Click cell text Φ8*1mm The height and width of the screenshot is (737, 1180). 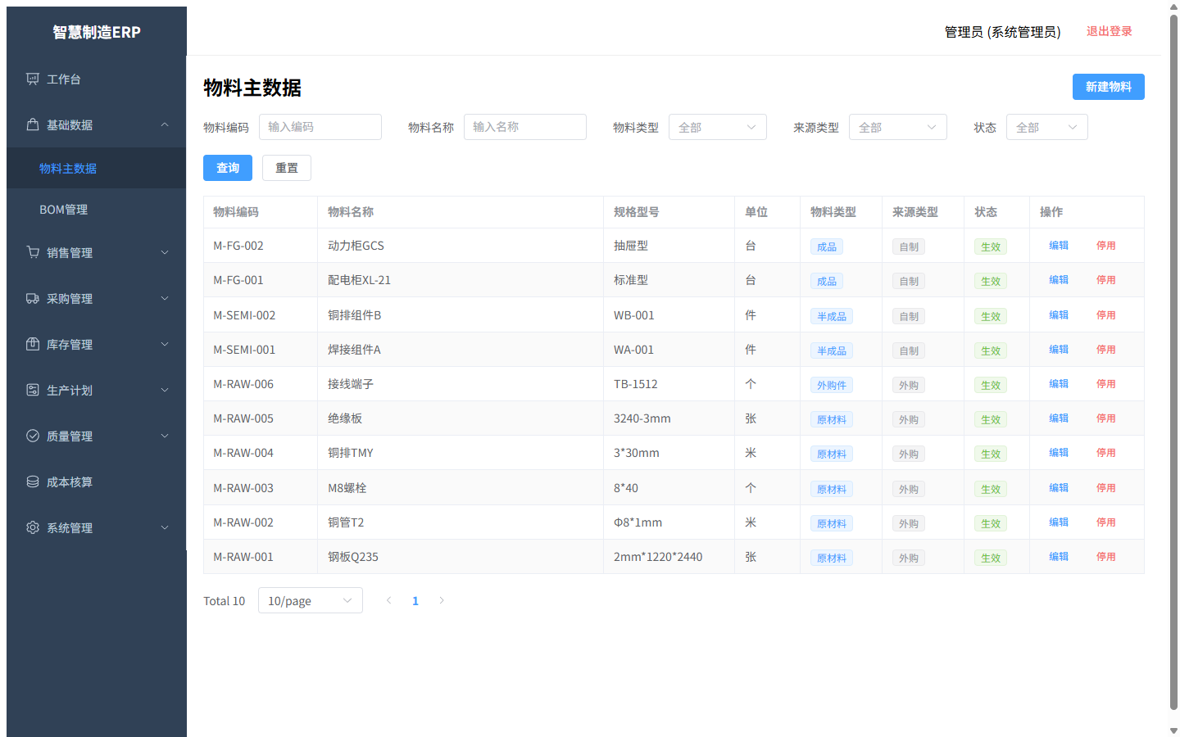638,522
